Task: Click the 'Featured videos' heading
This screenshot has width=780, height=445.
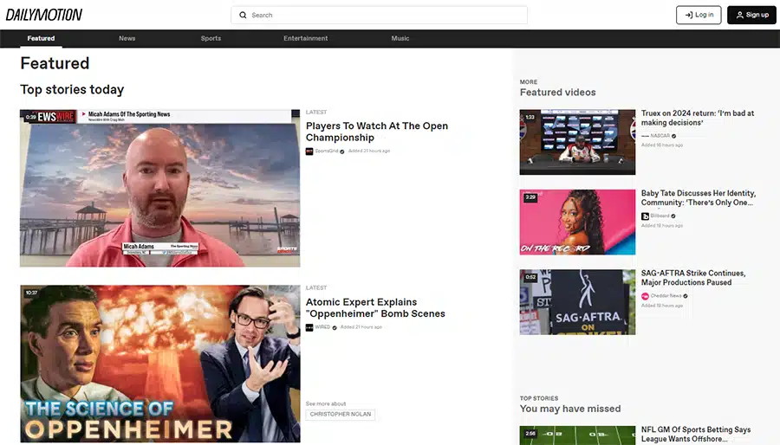Action: 557,93
